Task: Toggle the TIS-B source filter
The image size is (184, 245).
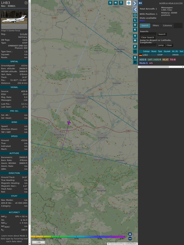Action: (x=172, y=60)
